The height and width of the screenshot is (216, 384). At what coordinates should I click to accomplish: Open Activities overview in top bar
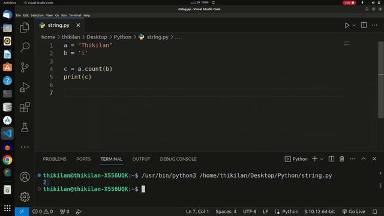point(10,2)
